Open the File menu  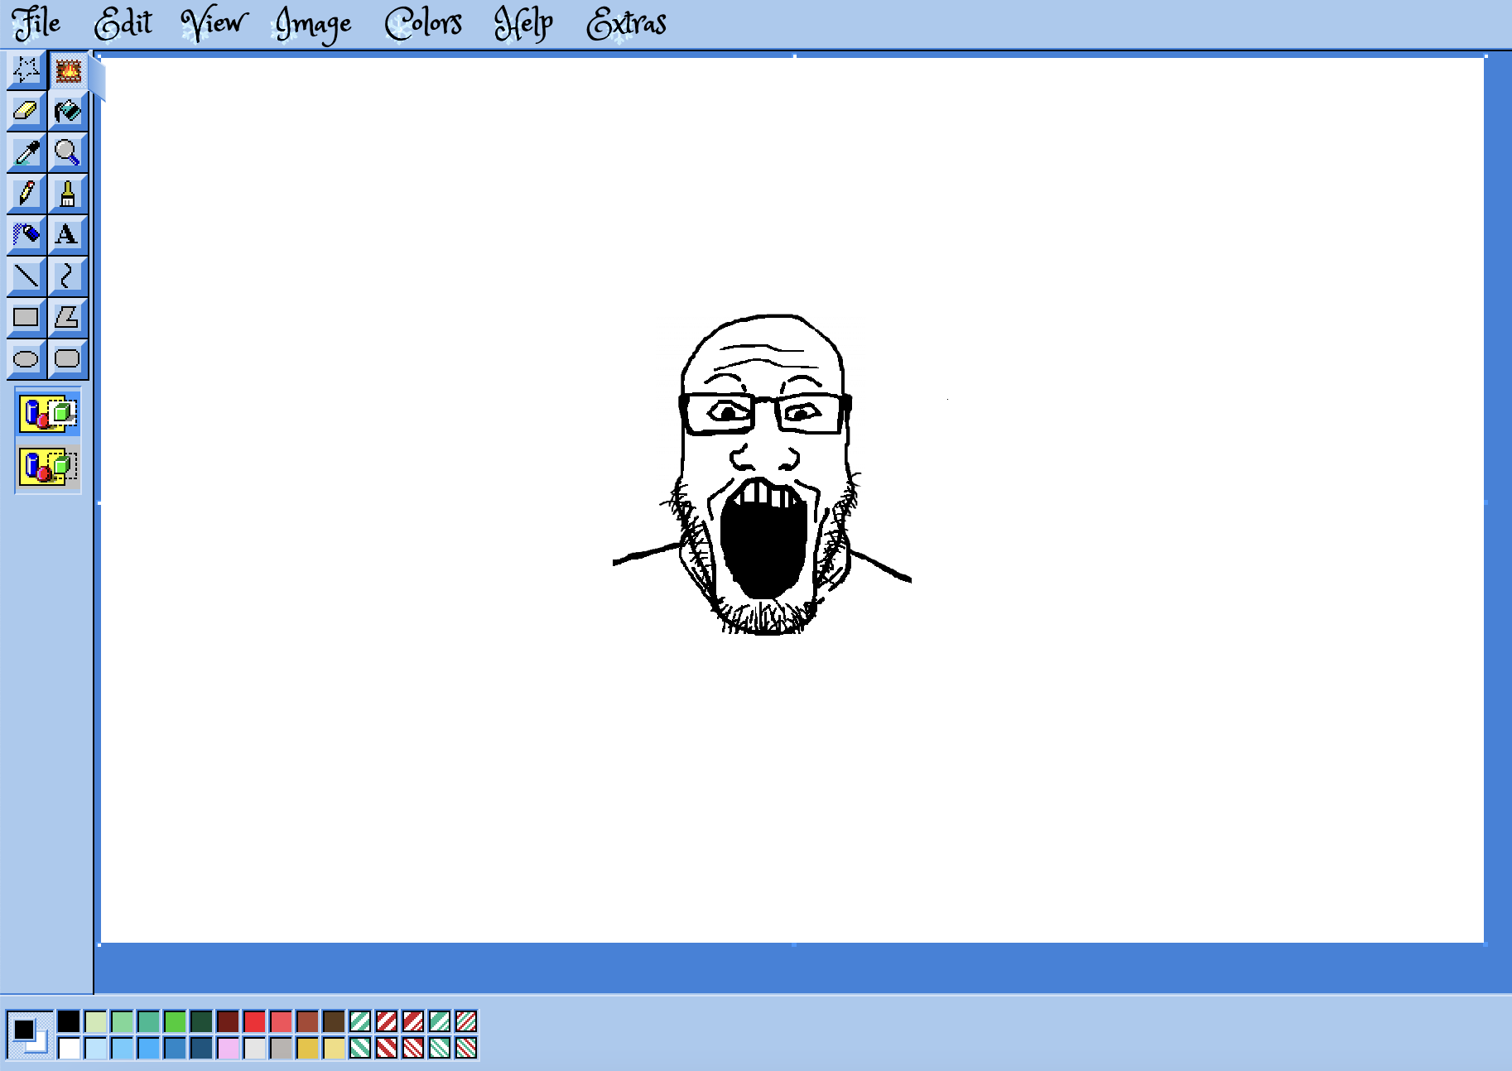click(36, 23)
